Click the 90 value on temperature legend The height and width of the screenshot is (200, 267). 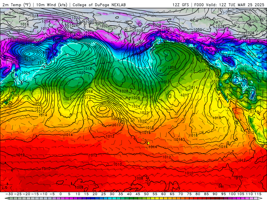pos(215,194)
